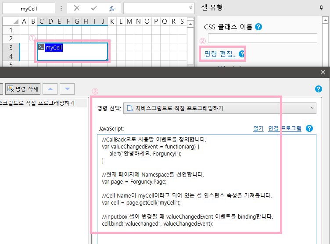Click help icon beside CSS 클래스 이름
This screenshot has height=244, width=330.
tap(258, 27)
